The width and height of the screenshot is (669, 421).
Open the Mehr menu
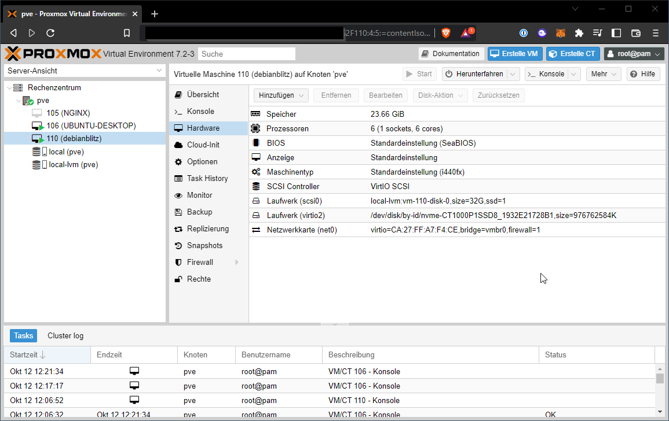602,74
